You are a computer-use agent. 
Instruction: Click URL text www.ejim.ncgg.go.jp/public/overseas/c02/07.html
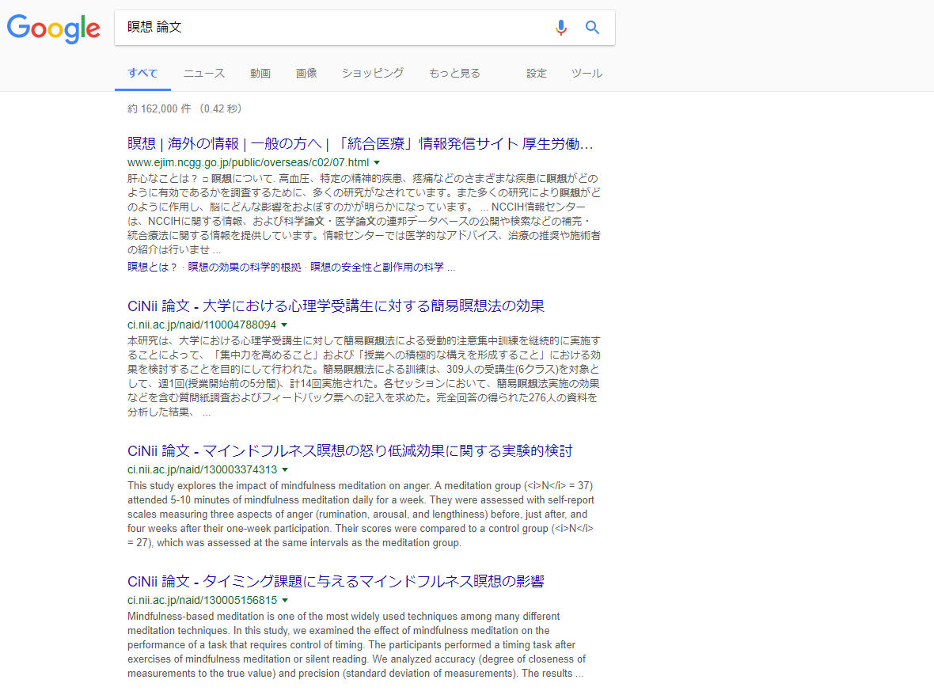pos(248,162)
